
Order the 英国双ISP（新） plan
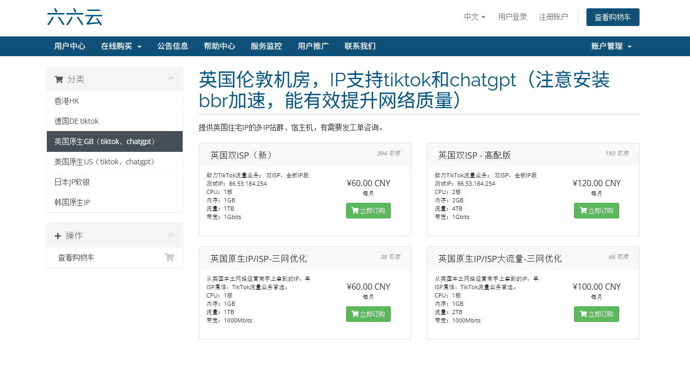[x=368, y=211]
